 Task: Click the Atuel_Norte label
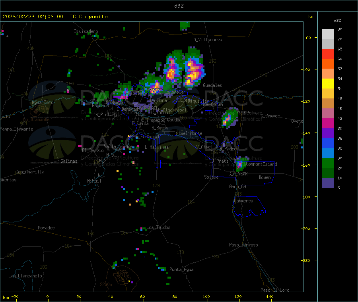tap(189, 133)
